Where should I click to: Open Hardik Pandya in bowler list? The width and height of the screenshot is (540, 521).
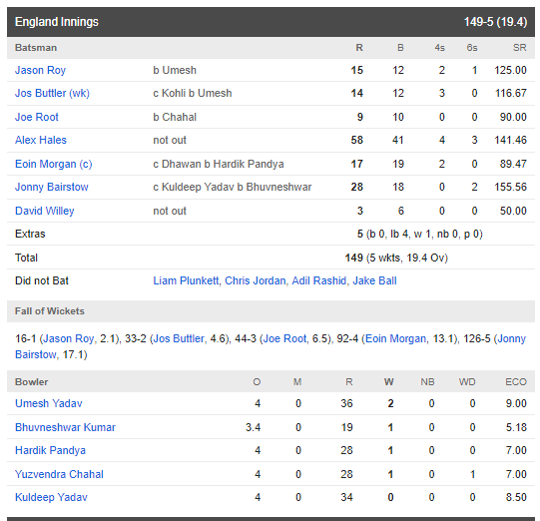tap(50, 450)
